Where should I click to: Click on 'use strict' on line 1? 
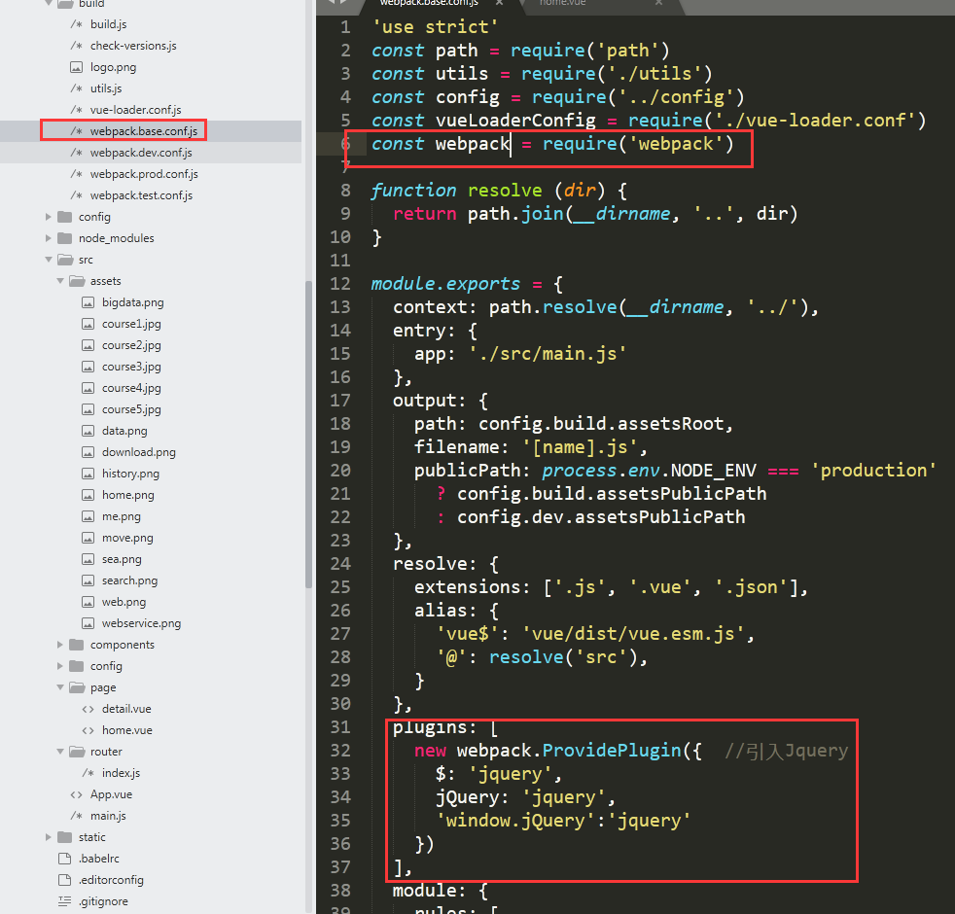click(436, 27)
